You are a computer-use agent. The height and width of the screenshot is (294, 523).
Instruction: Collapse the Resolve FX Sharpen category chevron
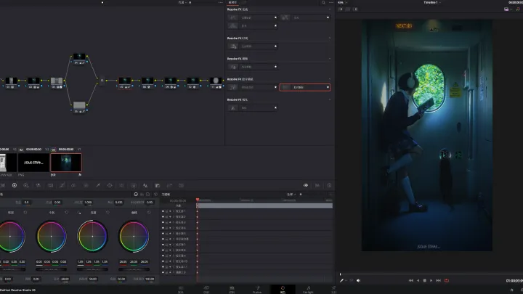[330, 99]
